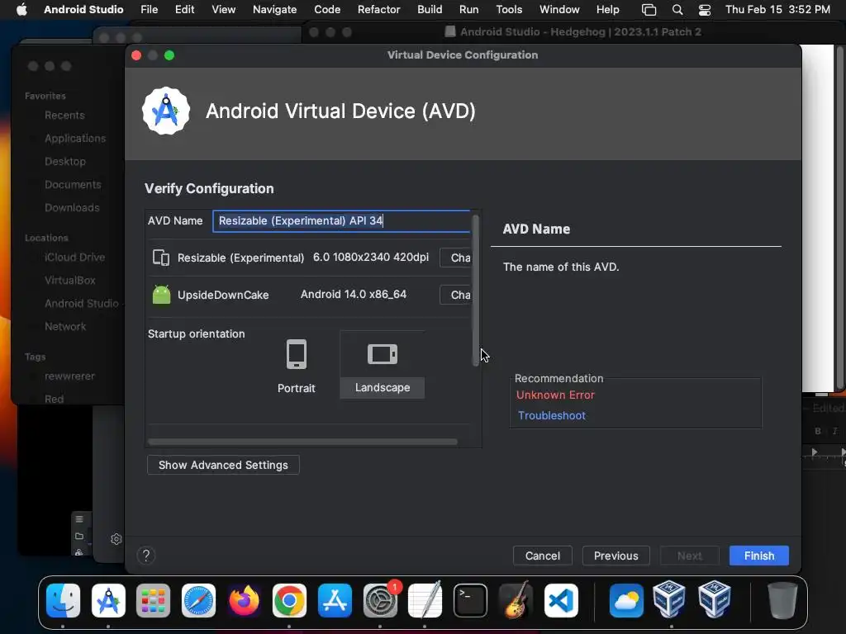
Task: Click the 6.0 1080x2340 420dpi device specs
Action: pyautogui.click(x=371, y=258)
